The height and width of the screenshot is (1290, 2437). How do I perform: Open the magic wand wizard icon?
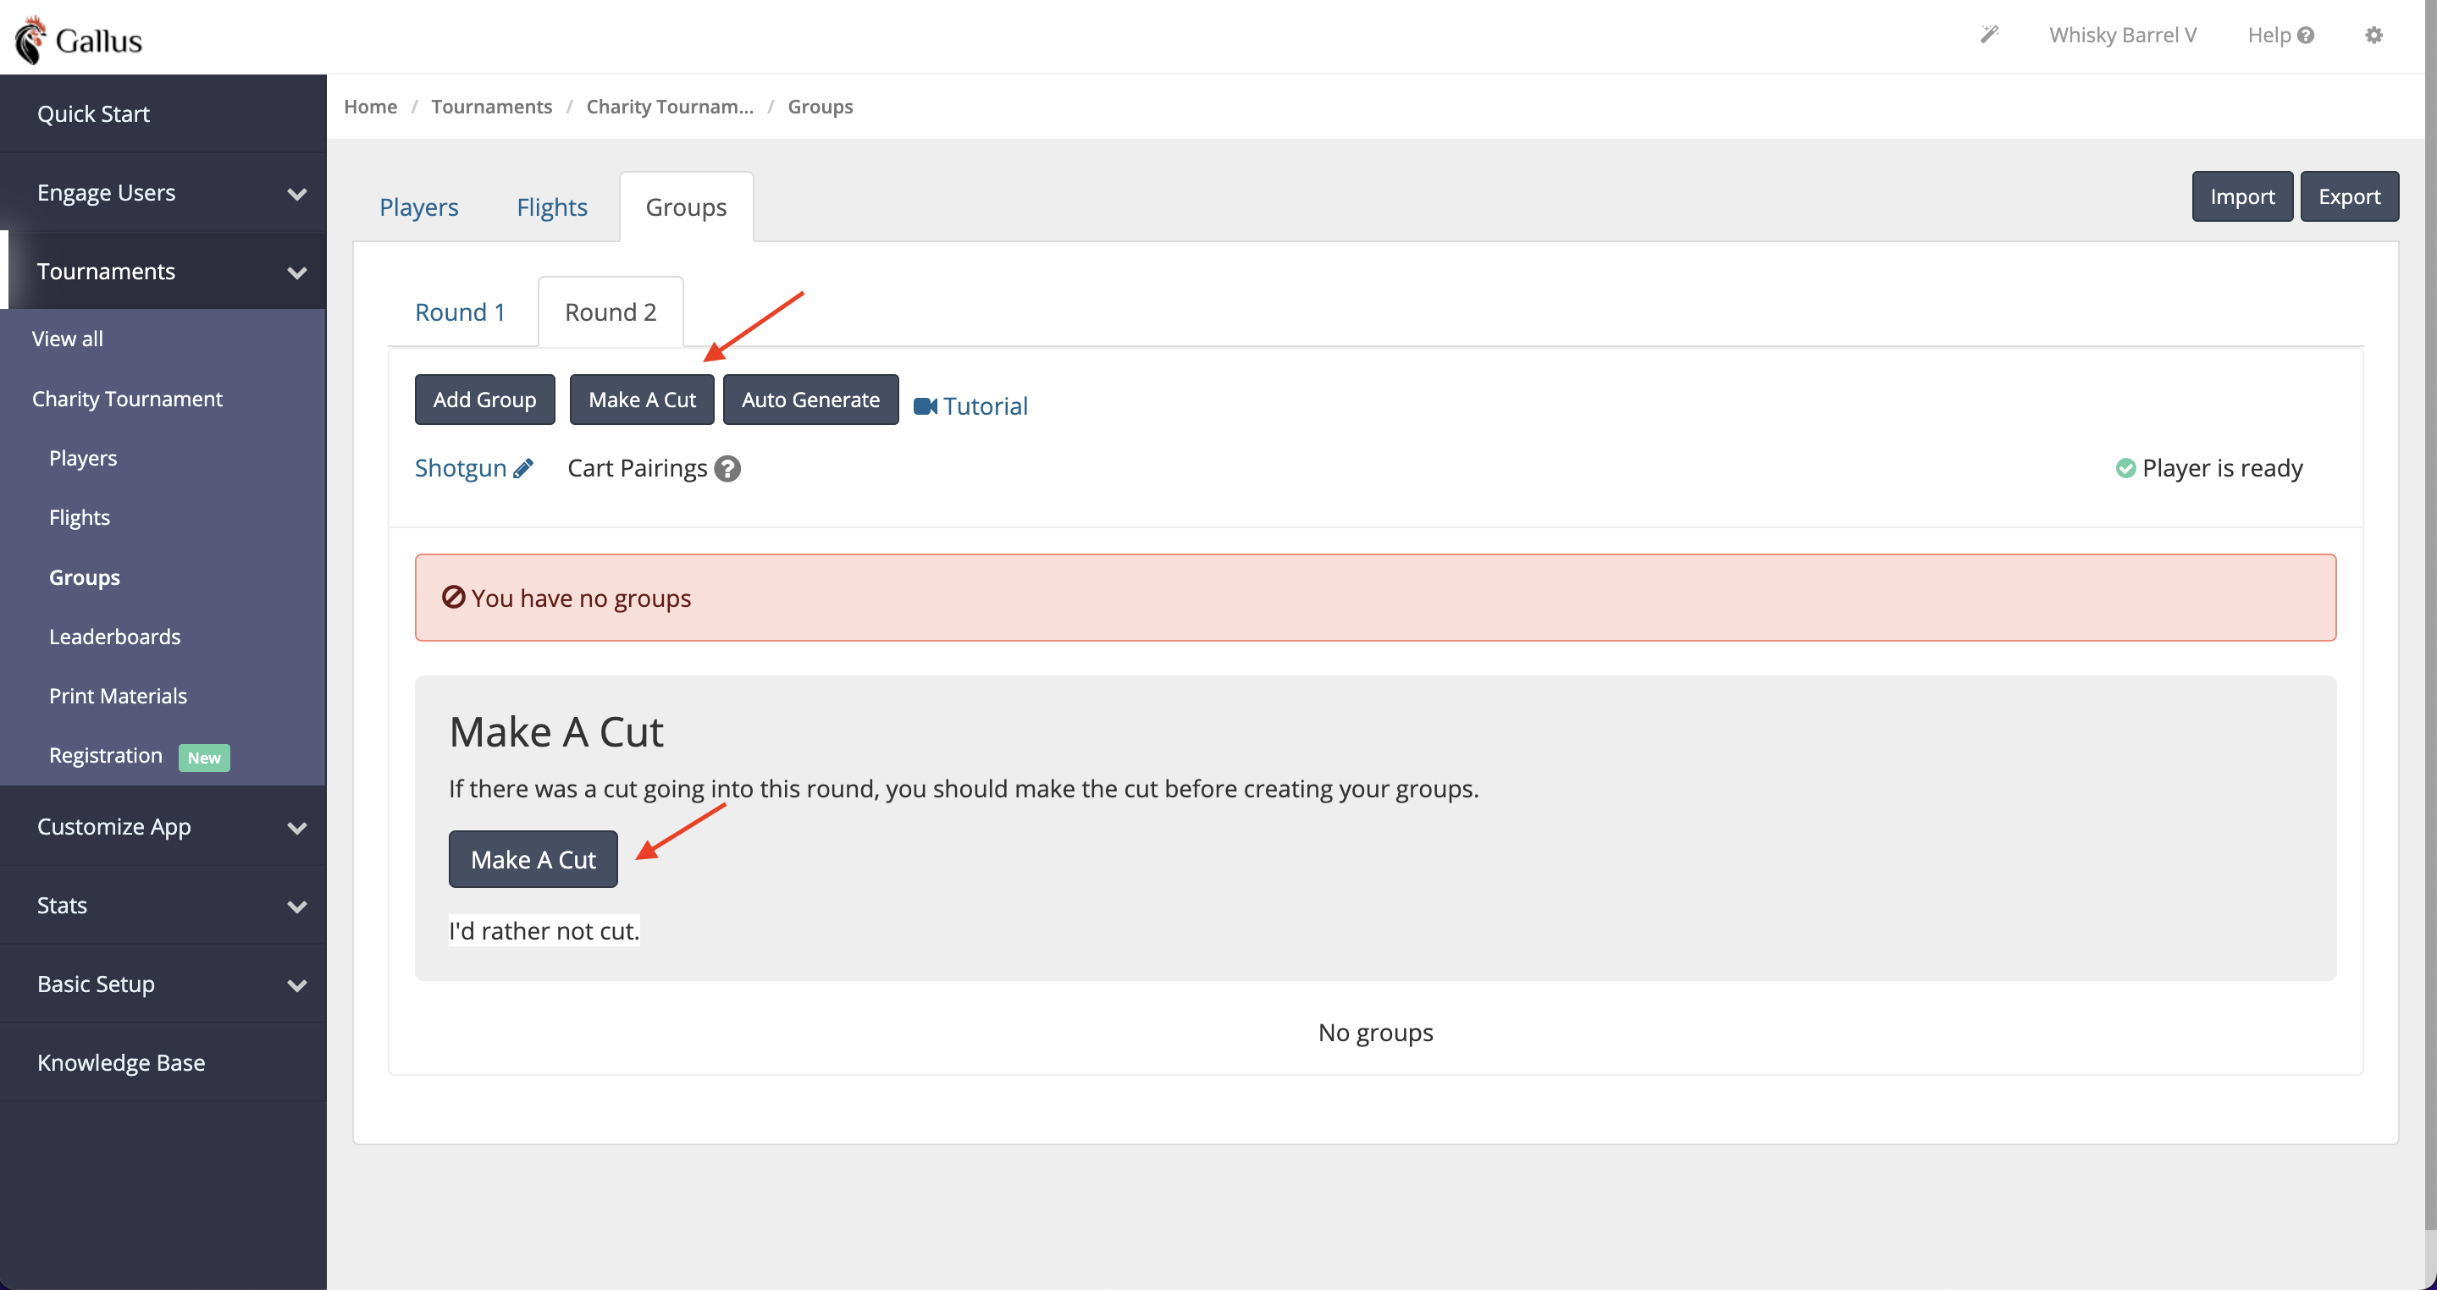coord(1988,35)
